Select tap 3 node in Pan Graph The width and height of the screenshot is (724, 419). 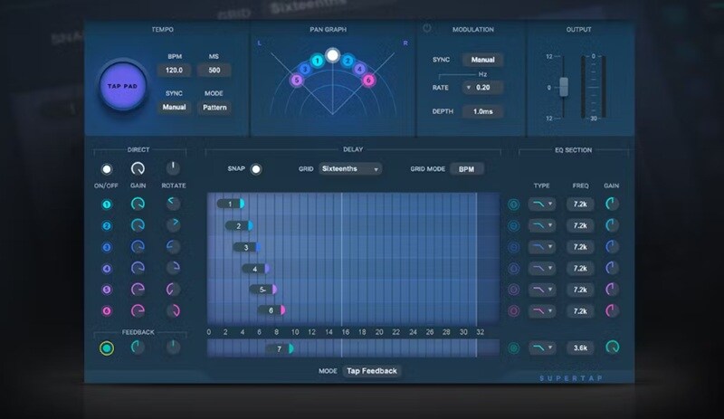[305, 70]
